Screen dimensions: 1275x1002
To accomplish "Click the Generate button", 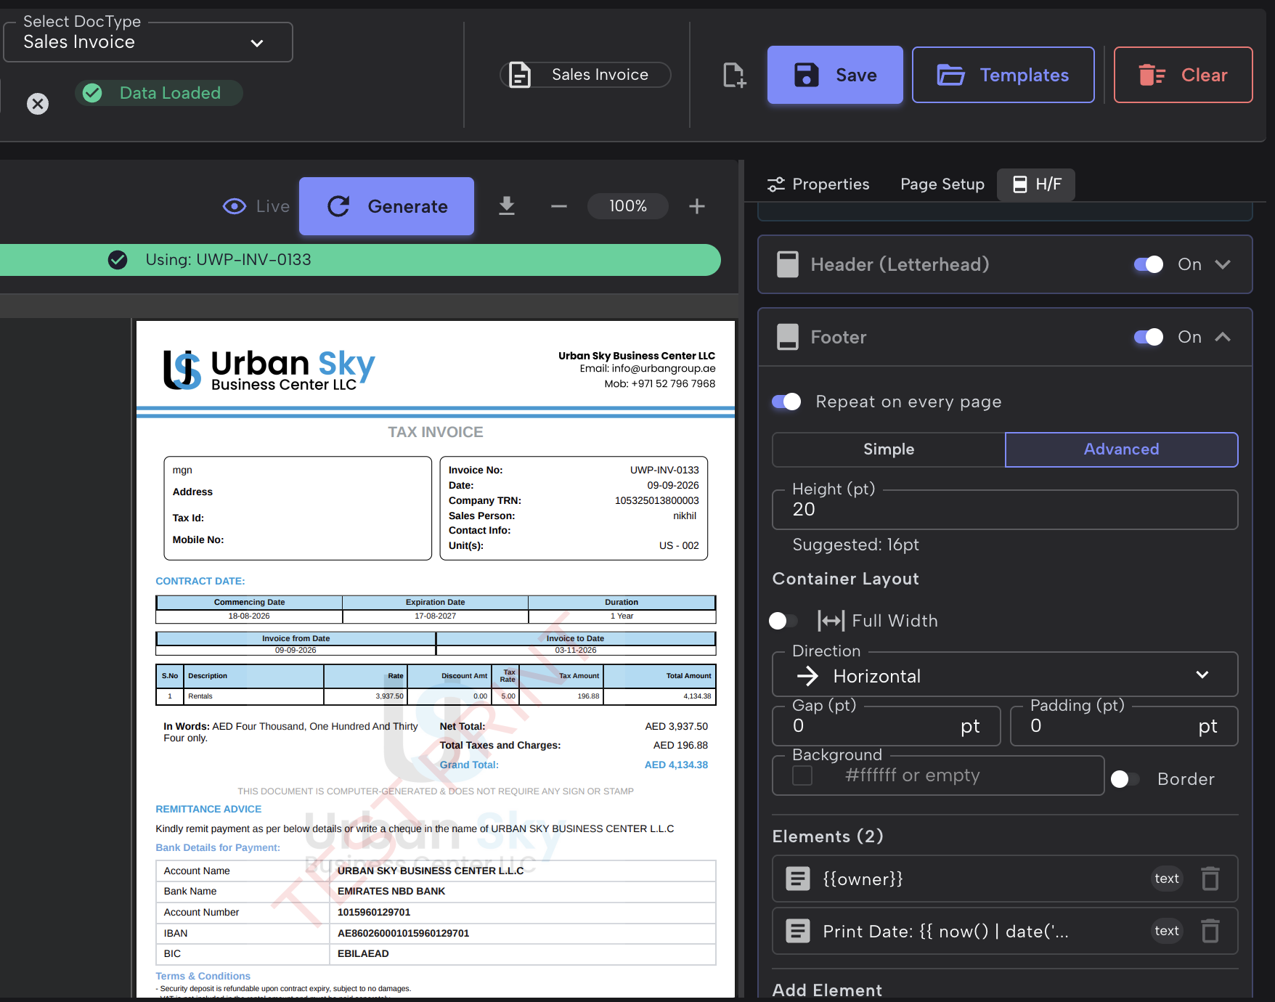I will 386,206.
